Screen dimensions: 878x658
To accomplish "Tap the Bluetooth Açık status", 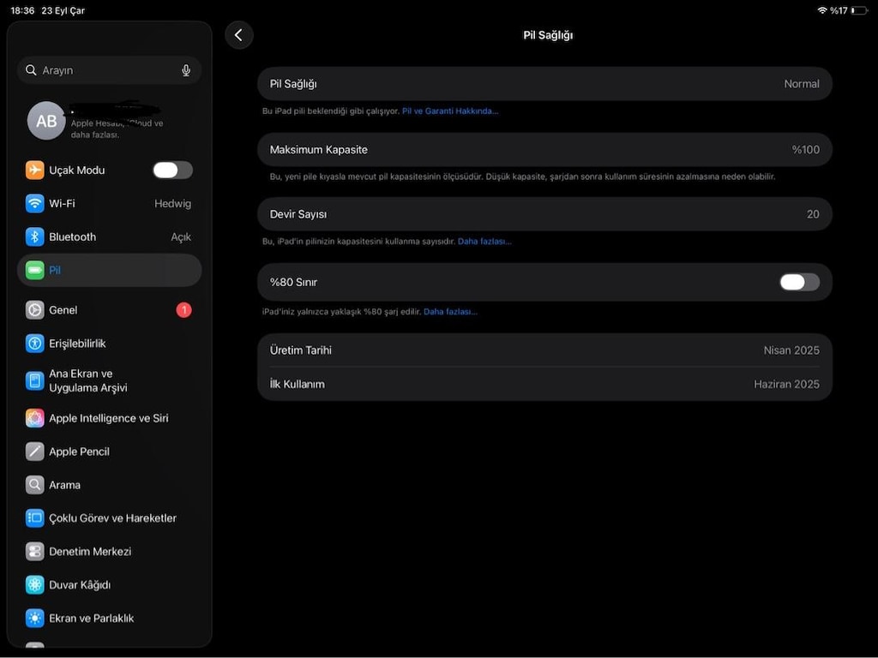I will tap(181, 237).
